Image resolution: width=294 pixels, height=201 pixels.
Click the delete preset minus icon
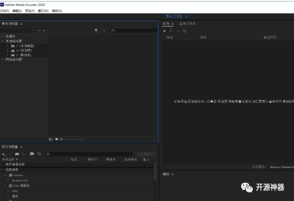pyautogui.click(x=10, y=154)
